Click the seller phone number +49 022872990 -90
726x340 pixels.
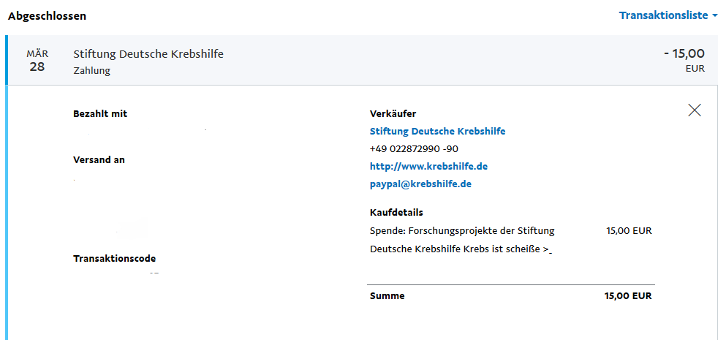pyautogui.click(x=415, y=148)
